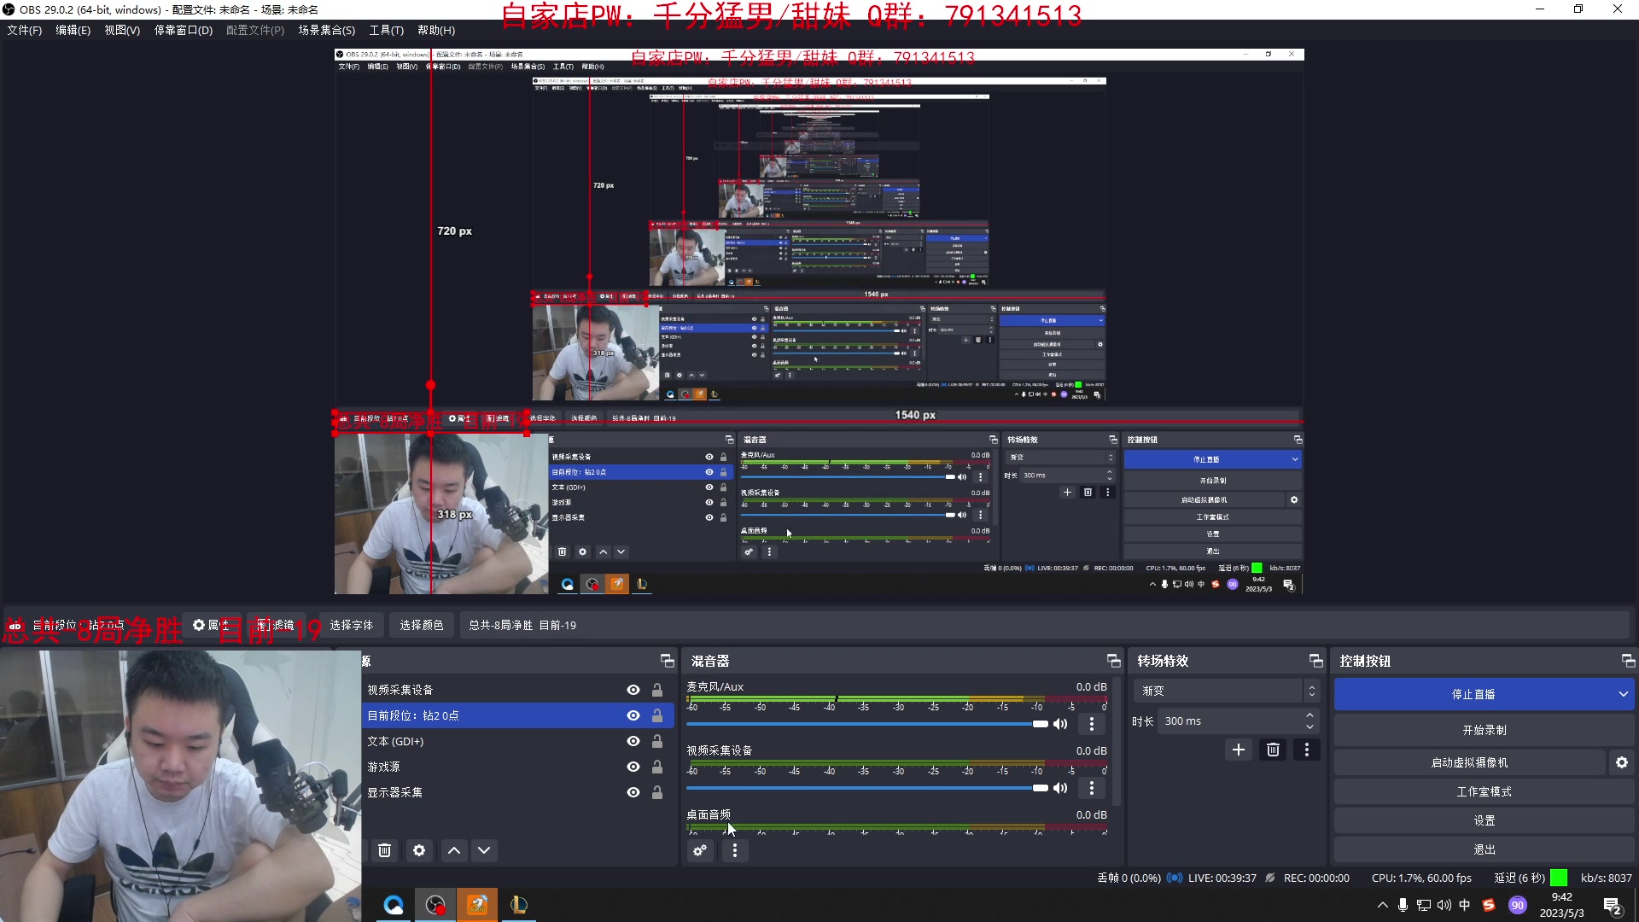Toggle lock on 文本 (GDI+) source

pyautogui.click(x=657, y=741)
